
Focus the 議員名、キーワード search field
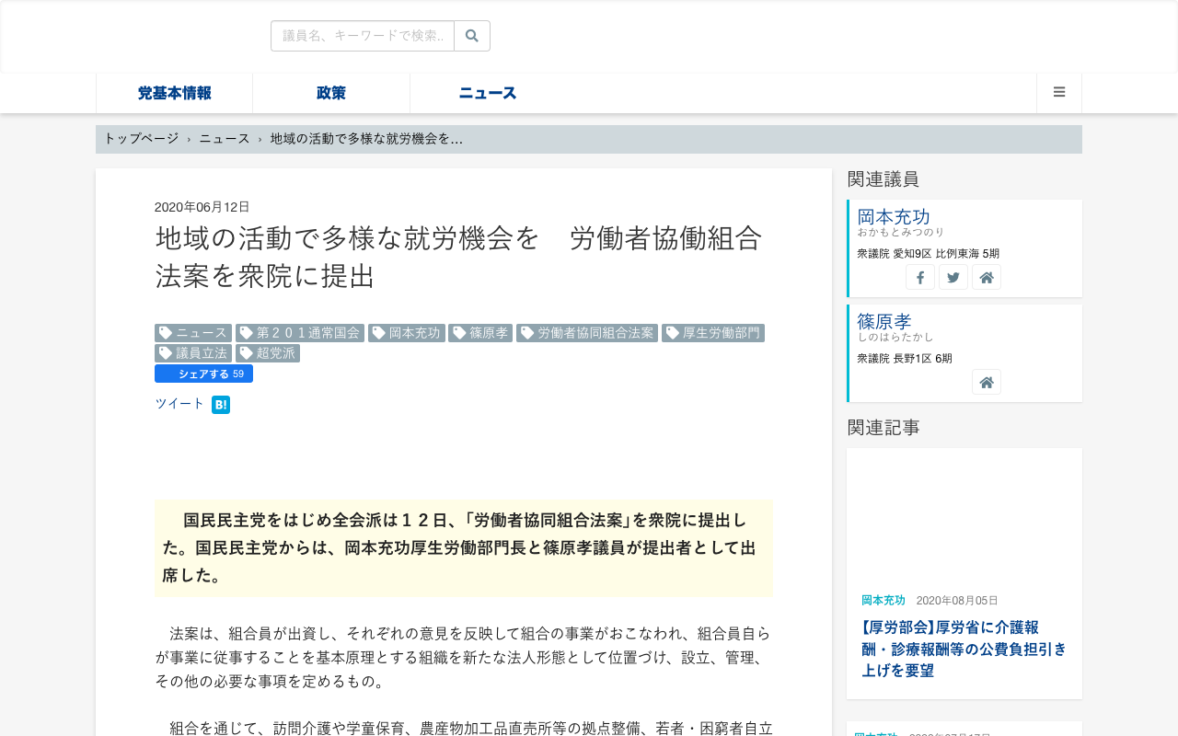click(x=363, y=36)
